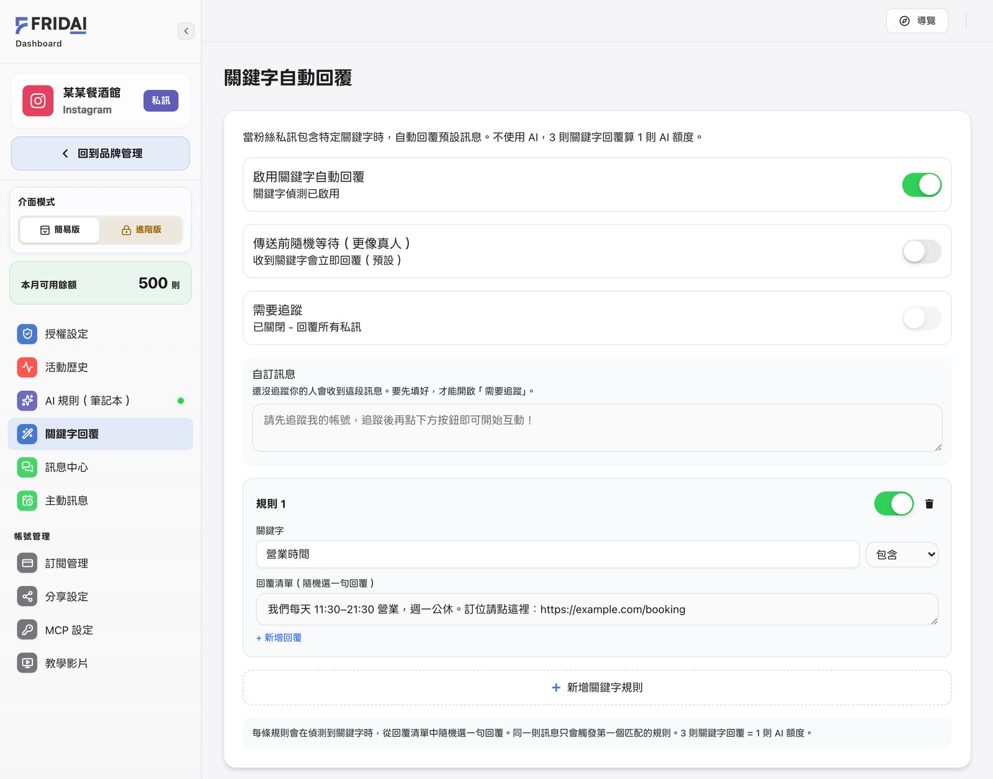Disable the 啟用關鍵字自動回覆 toggle

click(922, 185)
